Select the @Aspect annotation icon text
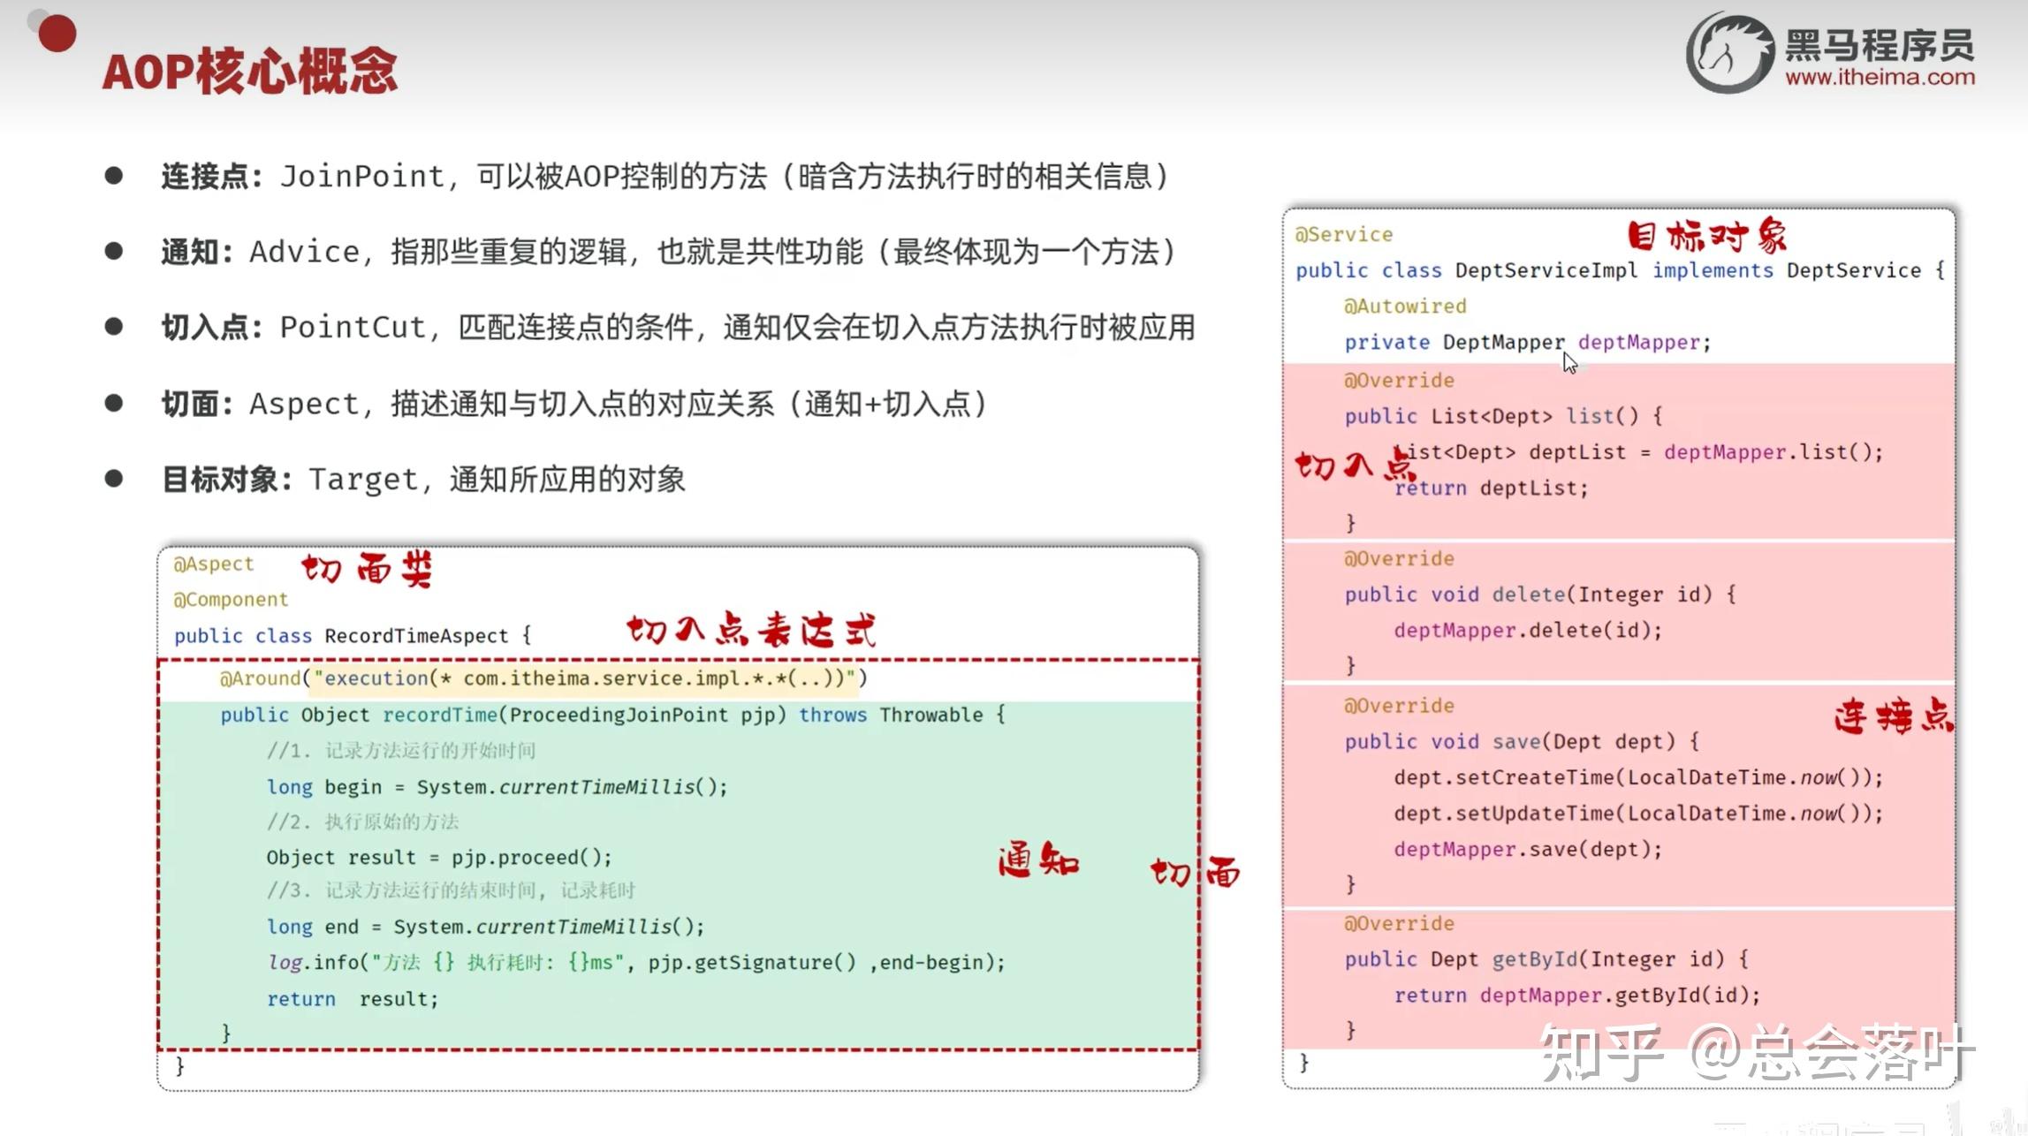This screenshot has height=1136, width=2028. [212, 564]
